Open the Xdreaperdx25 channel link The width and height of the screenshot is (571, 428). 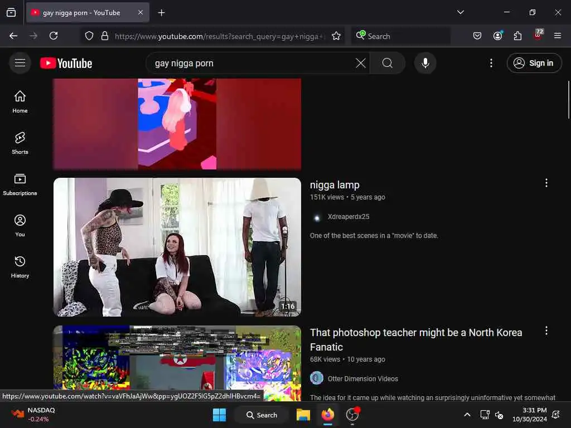(x=349, y=217)
